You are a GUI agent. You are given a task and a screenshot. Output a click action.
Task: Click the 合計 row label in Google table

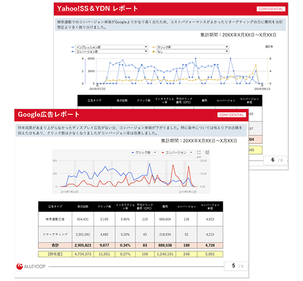pos(55,245)
